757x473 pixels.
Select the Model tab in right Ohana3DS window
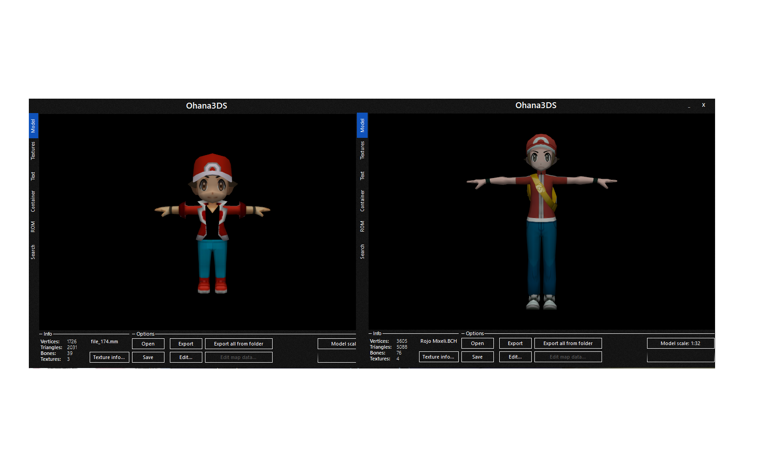point(362,125)
